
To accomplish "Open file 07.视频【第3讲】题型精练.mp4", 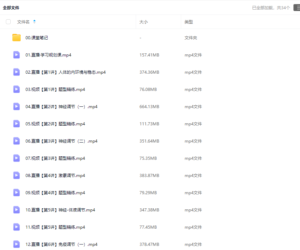I will point(55,158).
